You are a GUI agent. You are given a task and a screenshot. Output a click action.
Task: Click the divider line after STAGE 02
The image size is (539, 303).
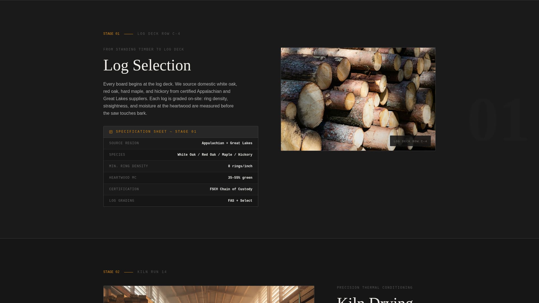point(129,272)
